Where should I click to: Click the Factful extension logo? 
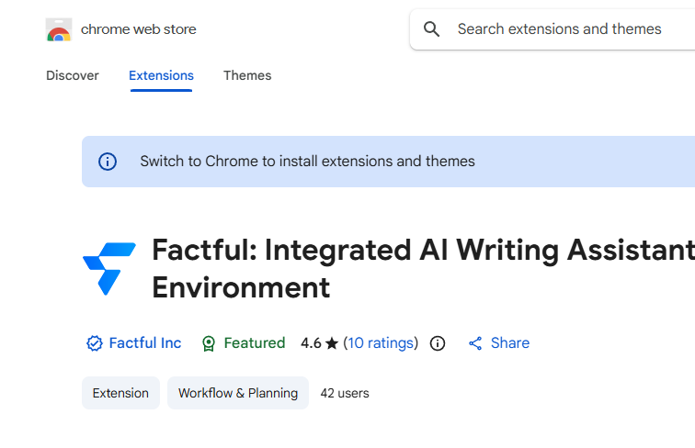click(109, 269)
